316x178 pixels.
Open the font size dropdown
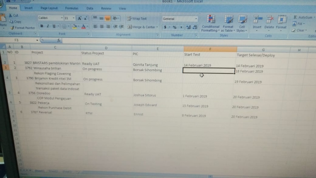(73, 18)
